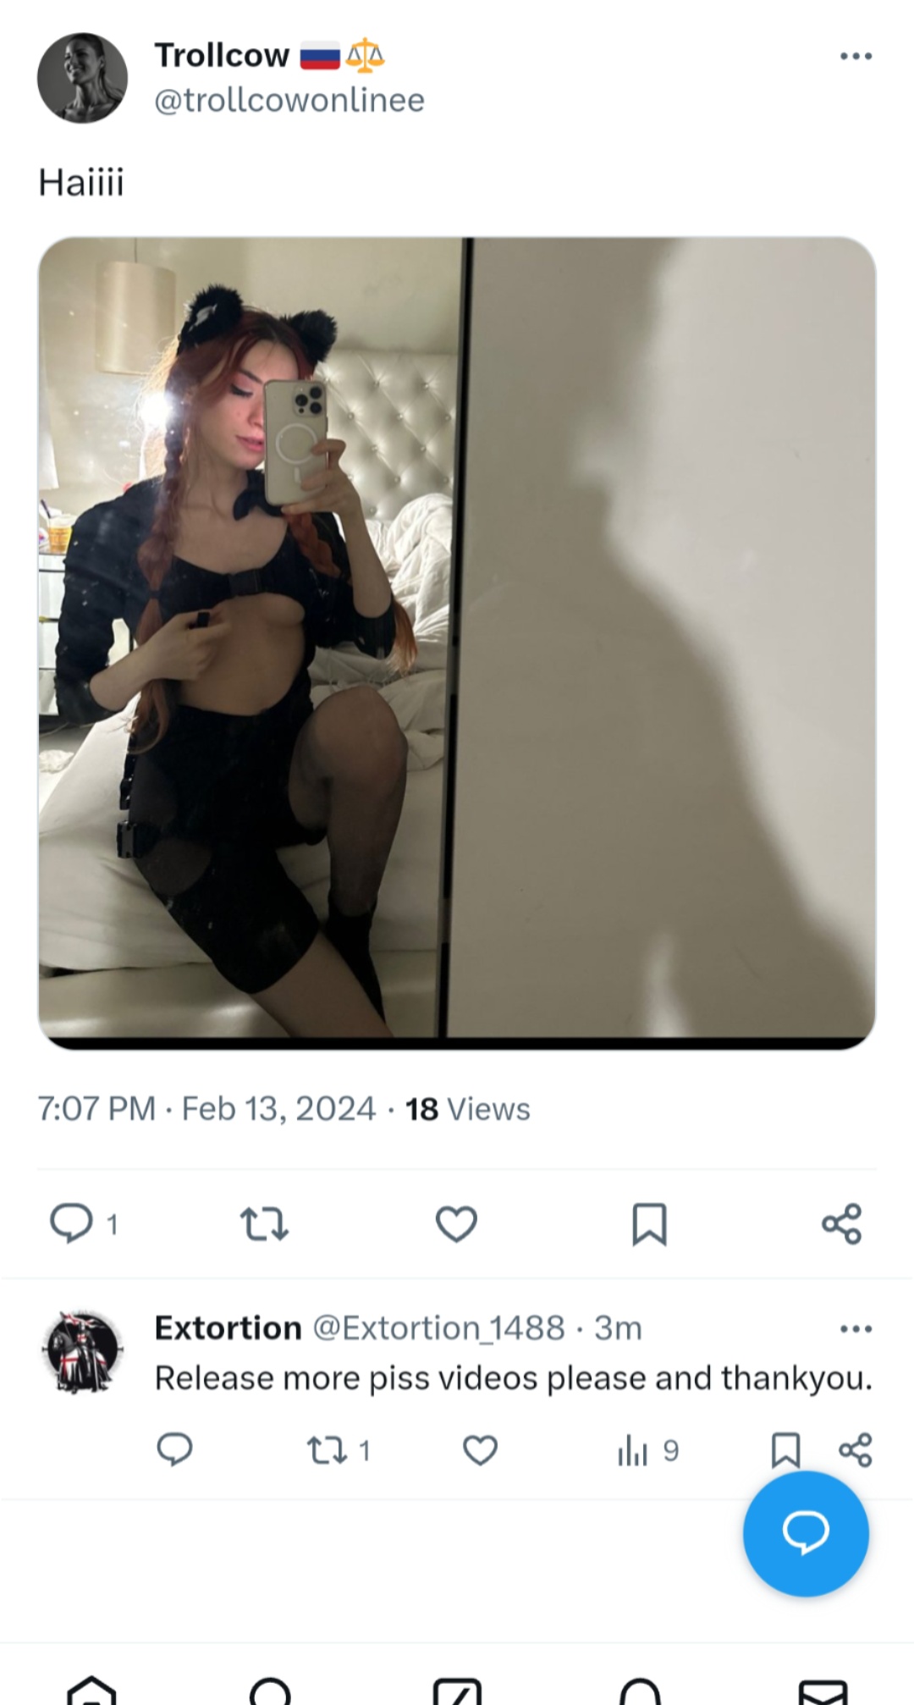The image size is (914, 1705).
Task: Open the Extortion user avatar
Action: coord(82,1352)
